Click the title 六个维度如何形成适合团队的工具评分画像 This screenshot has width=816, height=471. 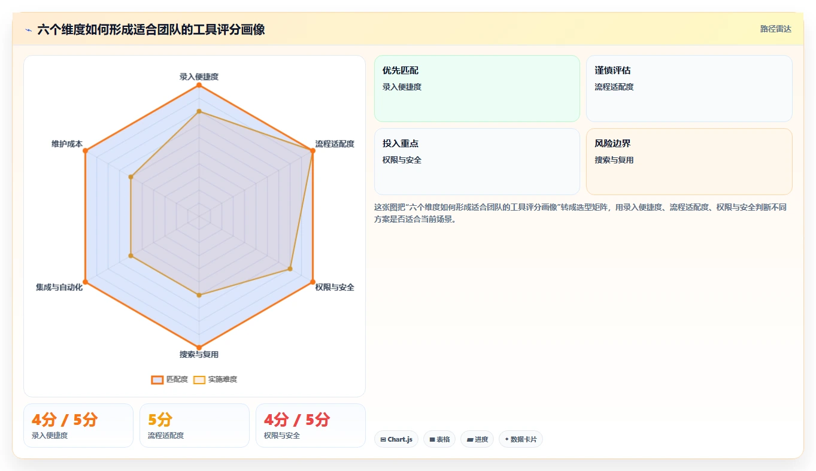[x=151, y=29]
